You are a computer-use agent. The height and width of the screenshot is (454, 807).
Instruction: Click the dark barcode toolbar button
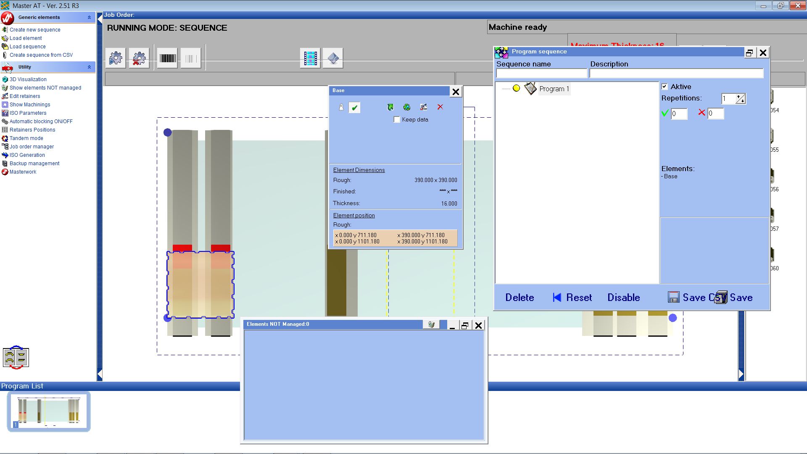click(167, 58)
